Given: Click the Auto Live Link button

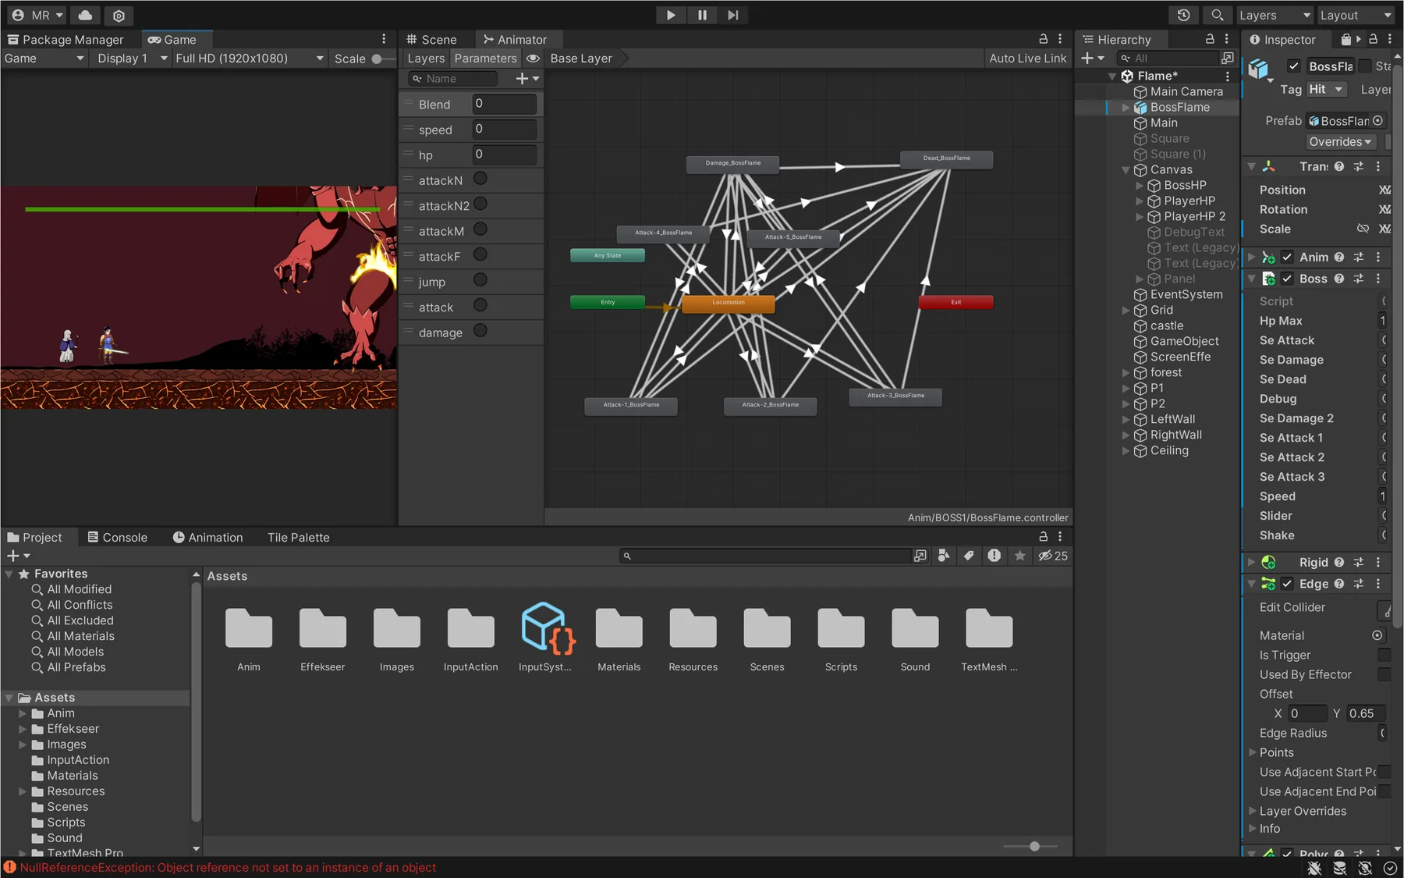Looking at the screenshot, I should [1027, 59].
